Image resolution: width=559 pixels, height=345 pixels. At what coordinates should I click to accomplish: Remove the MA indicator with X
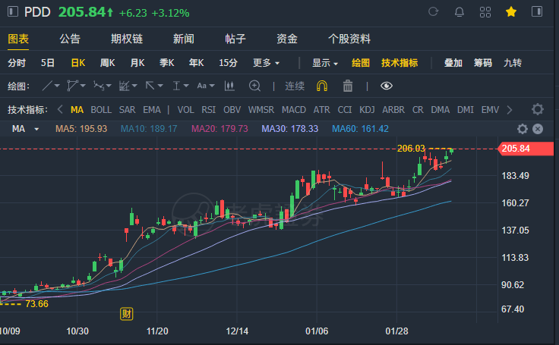[538, 129]
